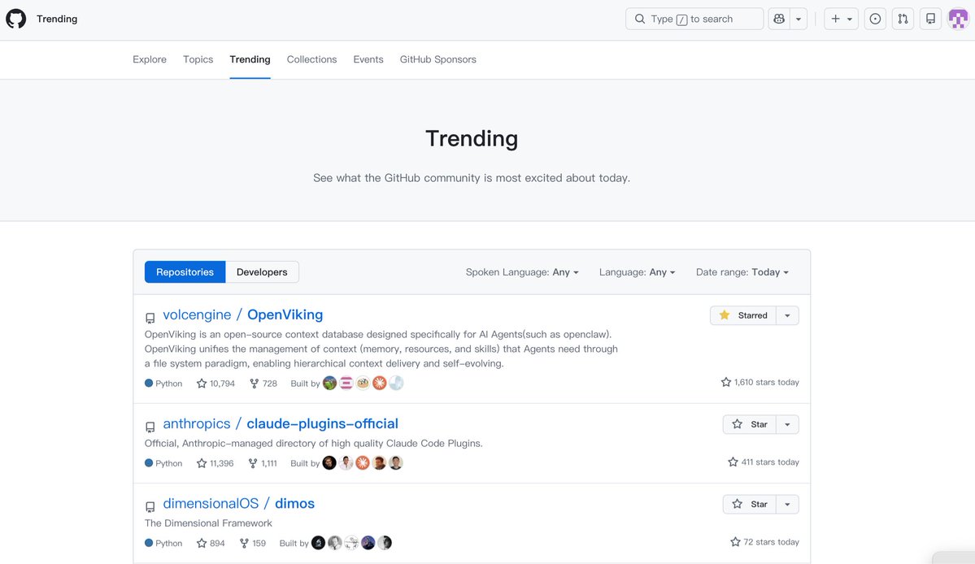Star the dimensionalOS/dimos repository
The width and height of the screenshot is (975, 564).
pyautogui.click(x=749, y=503)
